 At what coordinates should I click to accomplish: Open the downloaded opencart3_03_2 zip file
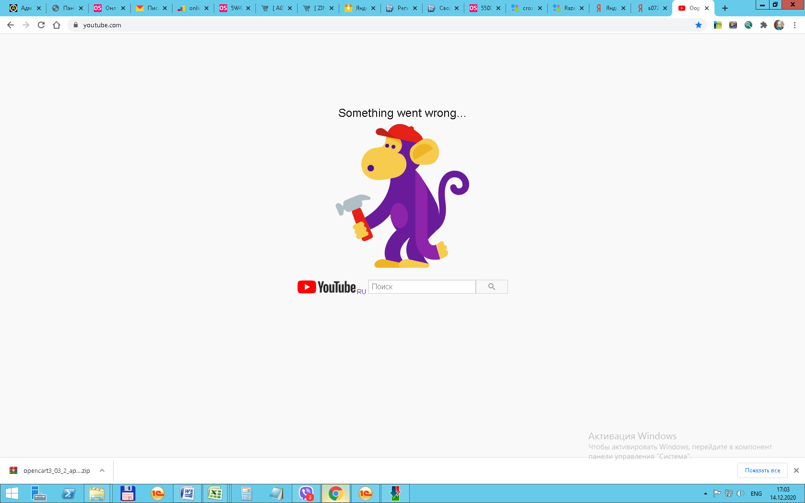(50, 470)
